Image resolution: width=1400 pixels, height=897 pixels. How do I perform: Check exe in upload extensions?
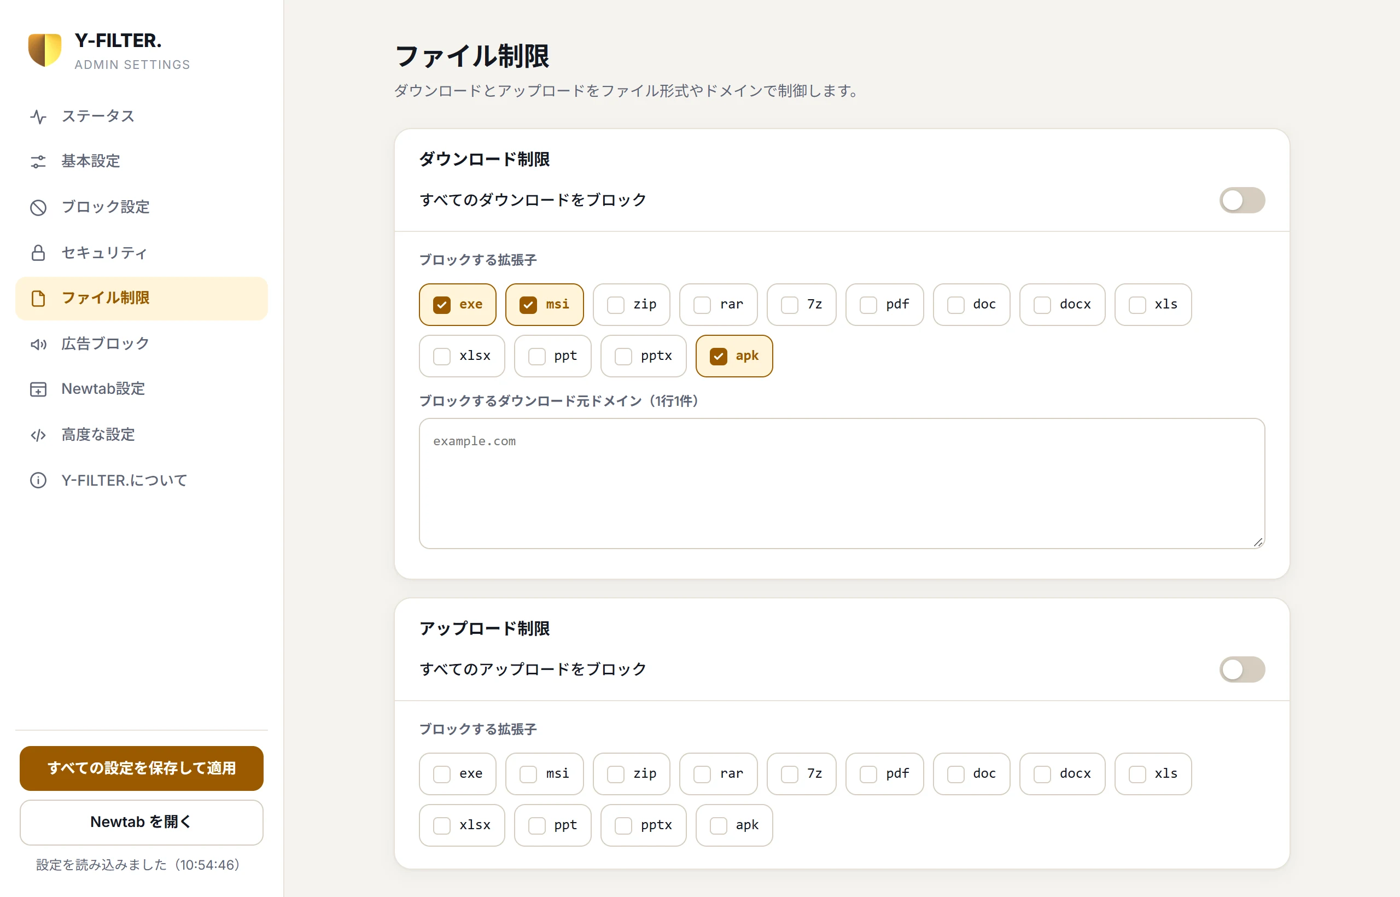458,774
